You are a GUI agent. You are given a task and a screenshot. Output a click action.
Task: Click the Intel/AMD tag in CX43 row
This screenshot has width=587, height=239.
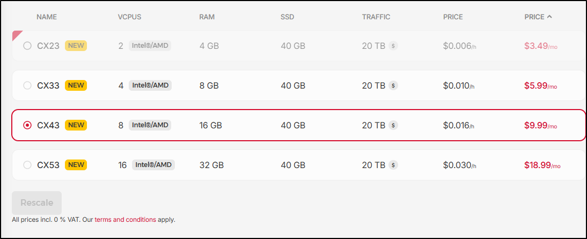[x=150, y=125]
